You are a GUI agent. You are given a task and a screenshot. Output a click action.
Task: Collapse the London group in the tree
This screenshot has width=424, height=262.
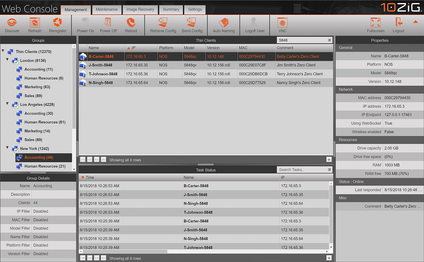pyautogui.click(x=7, y=60)
